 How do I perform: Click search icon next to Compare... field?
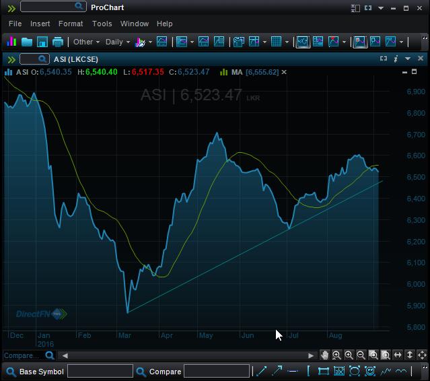click(50, 355)
